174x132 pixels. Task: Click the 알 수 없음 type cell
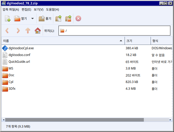tap(158, 55)
